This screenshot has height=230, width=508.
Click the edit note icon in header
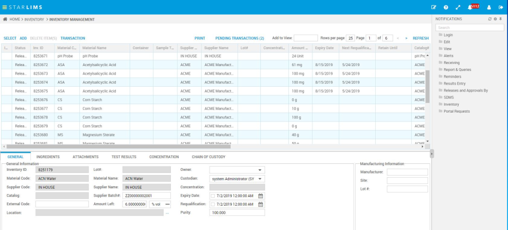434,7
